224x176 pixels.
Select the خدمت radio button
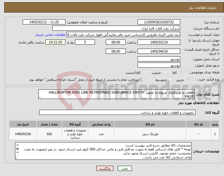pyautogui.click(x=165, y=72)
